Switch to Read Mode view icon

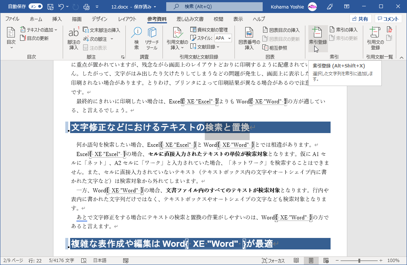(296, 260)
